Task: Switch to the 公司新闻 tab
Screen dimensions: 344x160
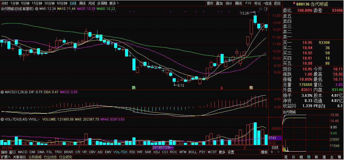Action: 35,157
